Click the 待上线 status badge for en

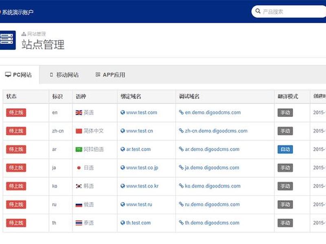pos(16,113)
